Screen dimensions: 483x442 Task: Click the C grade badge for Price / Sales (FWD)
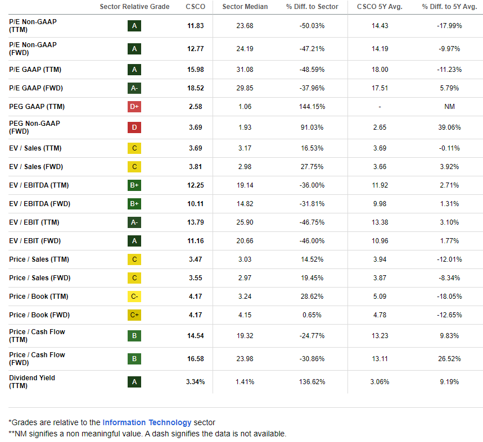[x=134, y=278]
